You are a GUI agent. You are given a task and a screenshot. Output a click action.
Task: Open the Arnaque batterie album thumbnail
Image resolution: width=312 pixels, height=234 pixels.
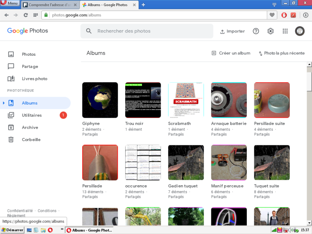coord(229,100)
